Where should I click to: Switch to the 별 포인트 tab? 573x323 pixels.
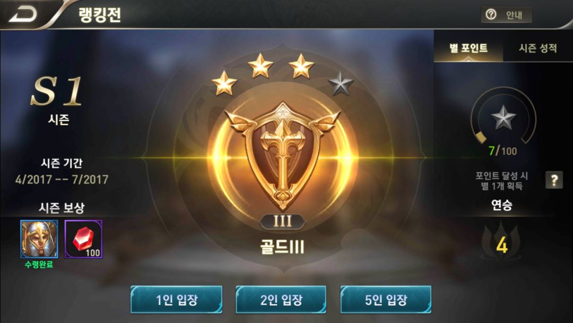[468, 48]
